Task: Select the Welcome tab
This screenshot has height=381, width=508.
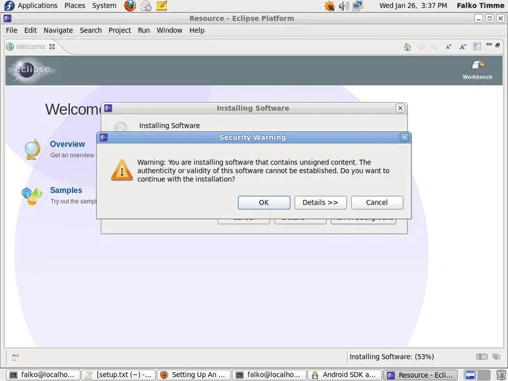Action: 30,46
